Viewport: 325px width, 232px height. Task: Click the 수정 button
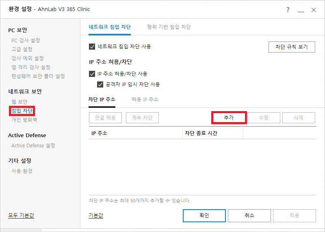(264, 118)
